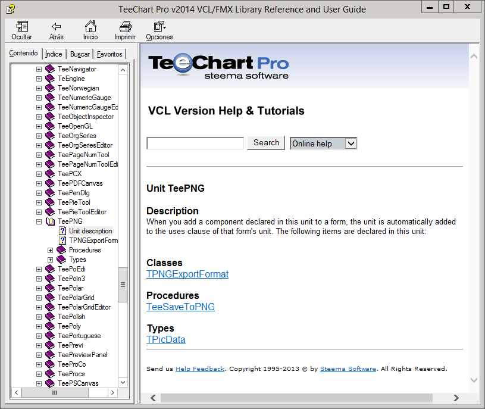Viewport: 485px width, 409px height.
Task: Expand the TeeObjectInspector tree node
Action: (39, 117)
